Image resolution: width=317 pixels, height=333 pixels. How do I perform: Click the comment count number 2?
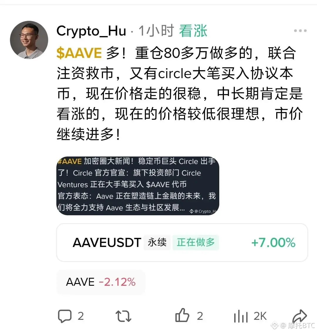point(81,316)
